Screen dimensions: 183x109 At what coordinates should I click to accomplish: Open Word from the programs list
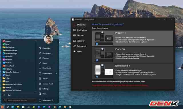point(6,75)
